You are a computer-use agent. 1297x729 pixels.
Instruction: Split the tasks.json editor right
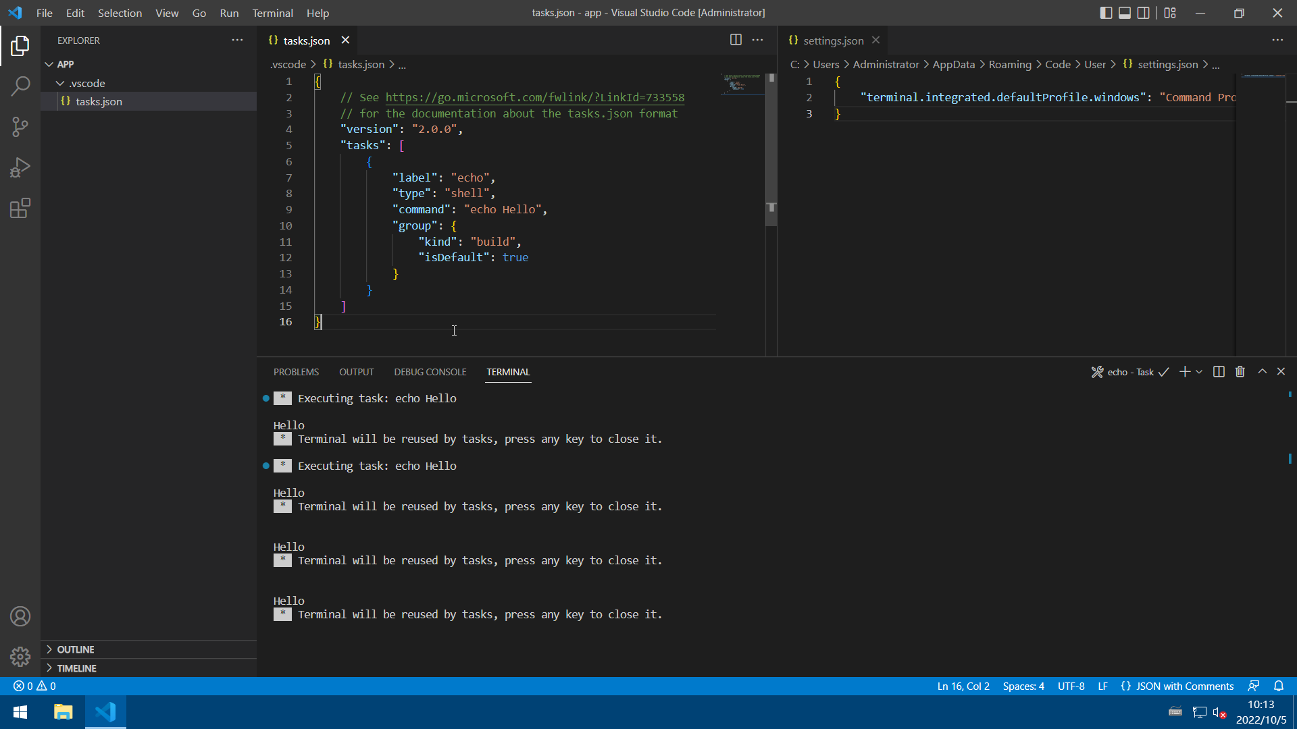coord(736,40)
